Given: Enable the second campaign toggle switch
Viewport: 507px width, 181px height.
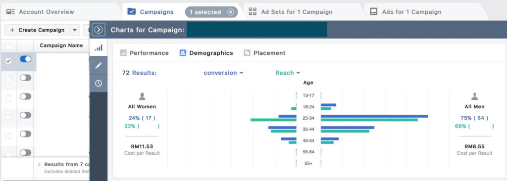Looking at the screenshot, I should pyautogui.click(x=26, y=78).
